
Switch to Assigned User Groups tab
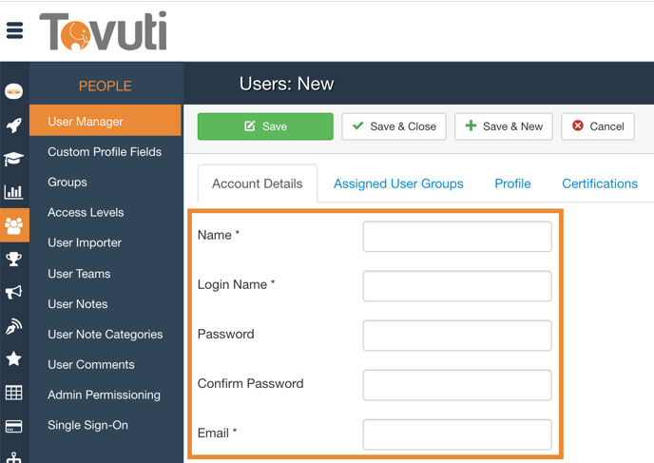(398, 183)
